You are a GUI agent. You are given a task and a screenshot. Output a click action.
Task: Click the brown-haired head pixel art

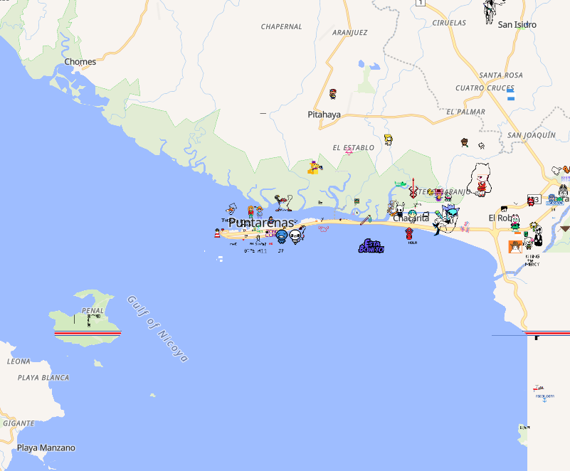(464, 142)
